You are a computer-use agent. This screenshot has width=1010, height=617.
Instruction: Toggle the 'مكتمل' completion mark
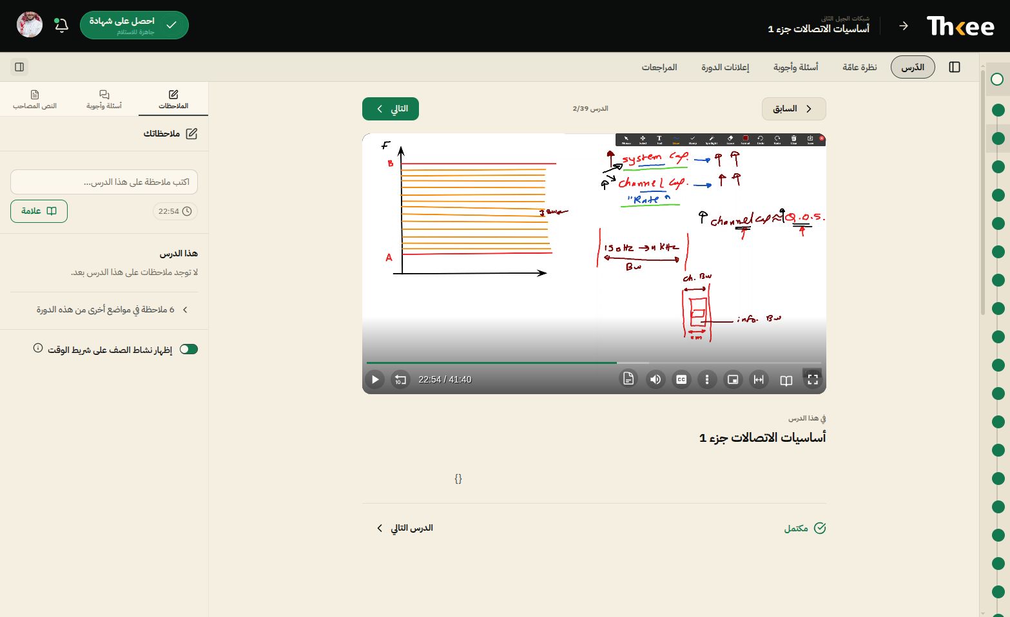805,528
